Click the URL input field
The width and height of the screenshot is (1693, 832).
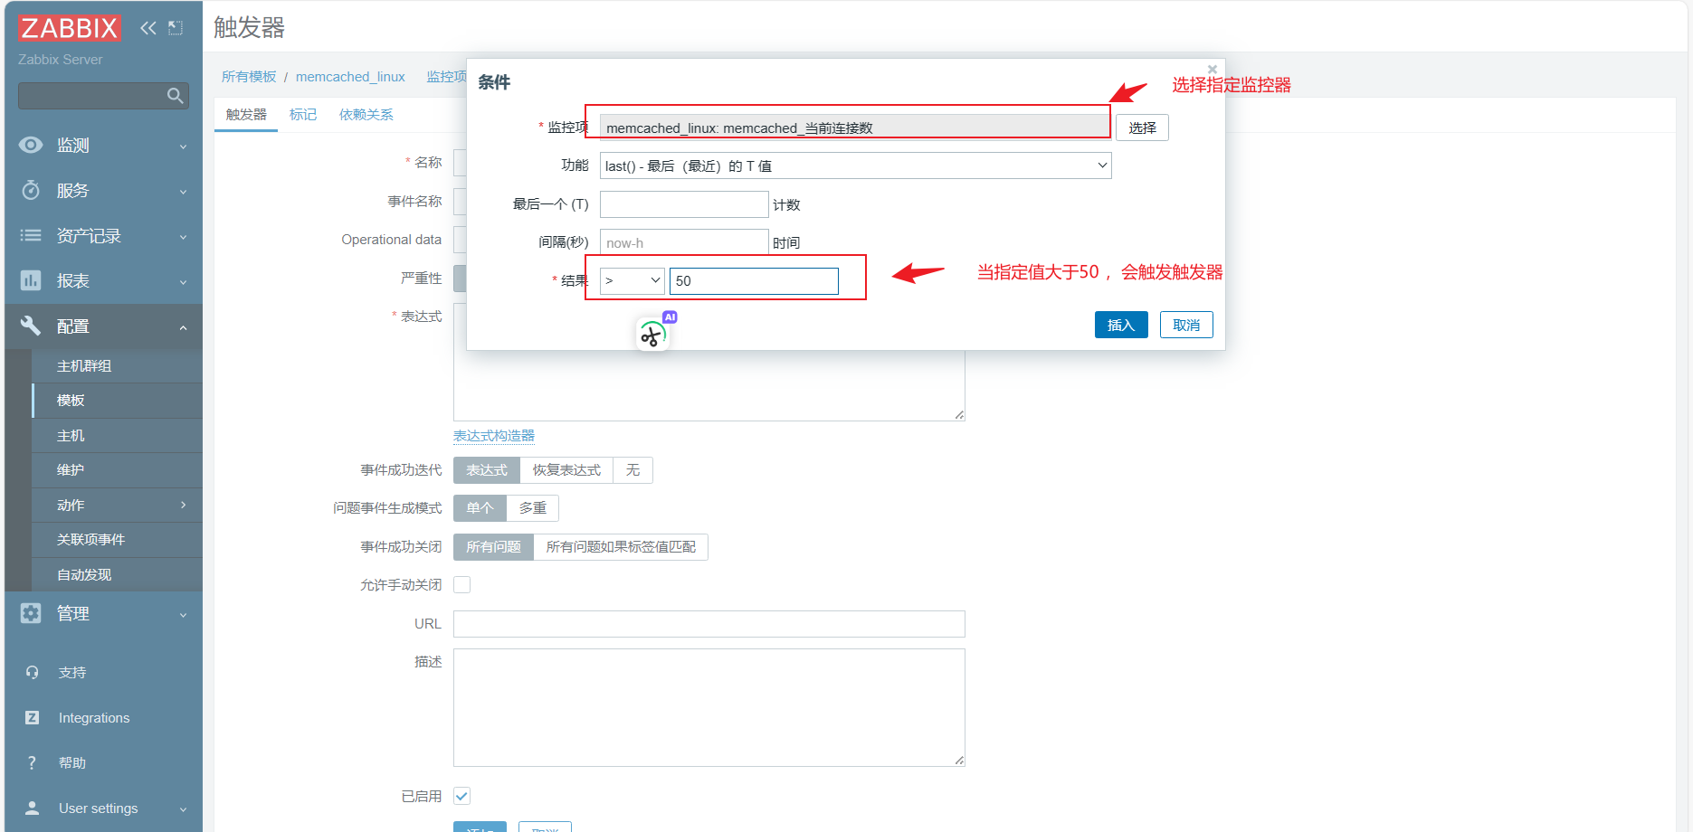(709, 624)
